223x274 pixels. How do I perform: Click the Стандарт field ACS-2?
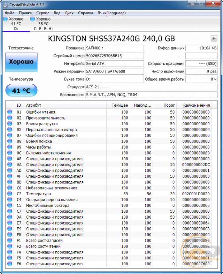coord(152,87)
